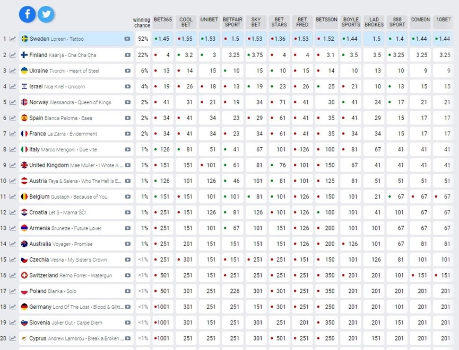Screen dimensions: 459x350
Task: Play video for Germany Lord Of The Lost
Action: [127, 307]
